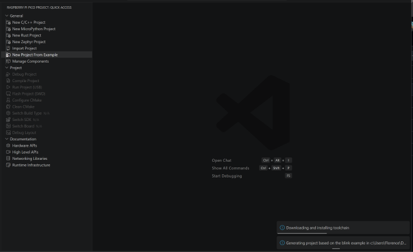Click the Flash Project (SWD) icon
The width and height of the screenshot is (413, 252).
8,93
